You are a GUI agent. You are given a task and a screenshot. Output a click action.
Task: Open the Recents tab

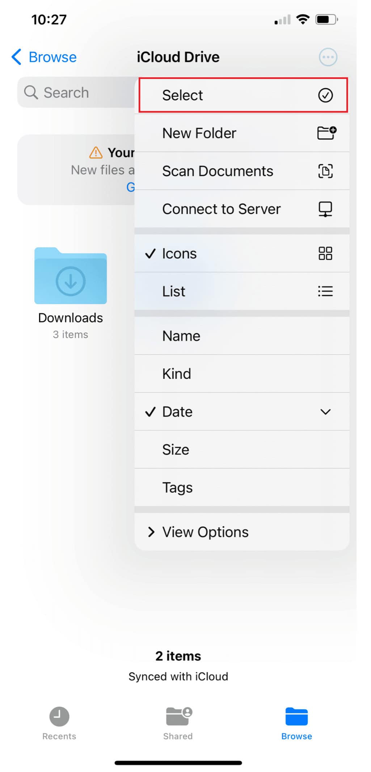(x=59, y=724)
